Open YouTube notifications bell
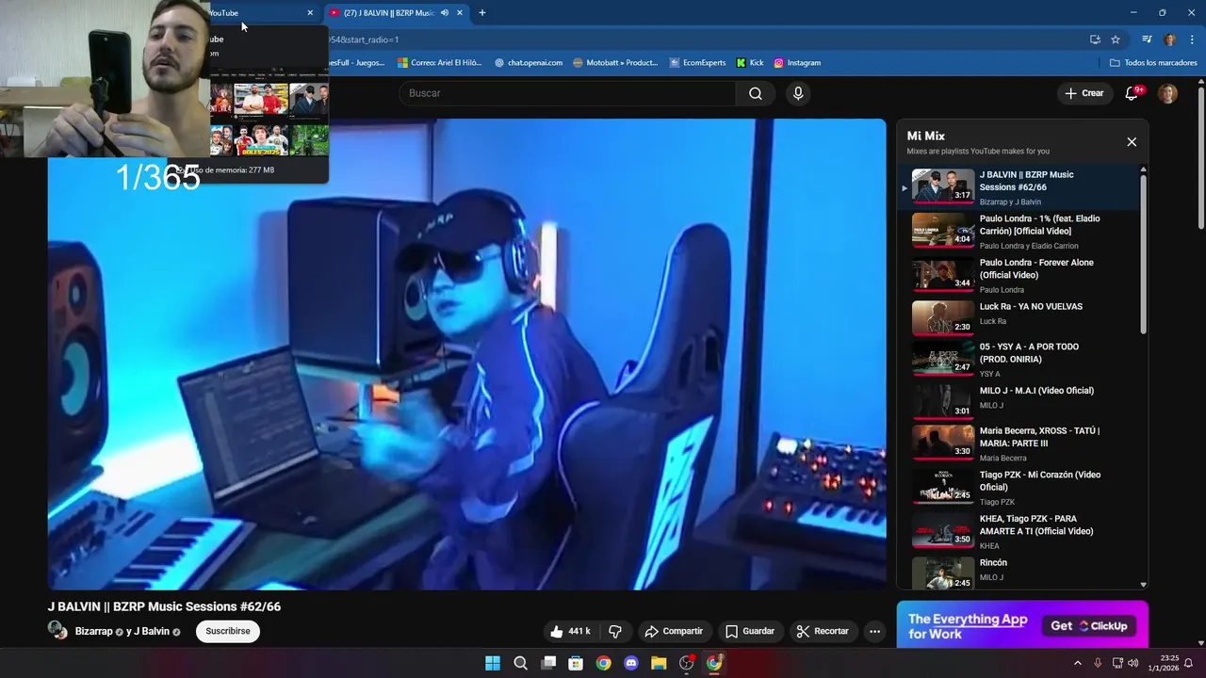 [x=1133, y=93]
